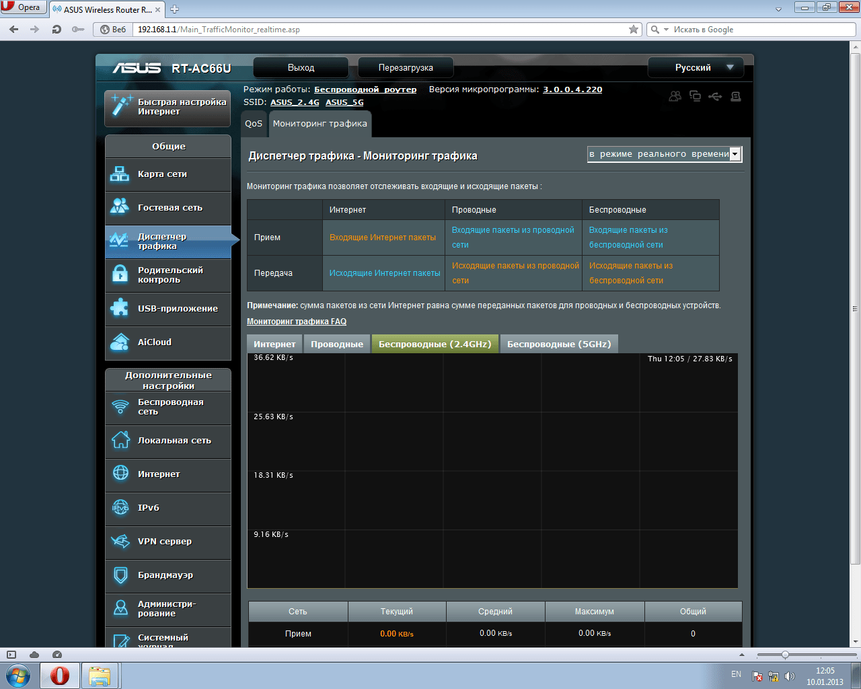
Task: Click the Гостевая сеть guest network icon
Action: [x=120, y=206]
